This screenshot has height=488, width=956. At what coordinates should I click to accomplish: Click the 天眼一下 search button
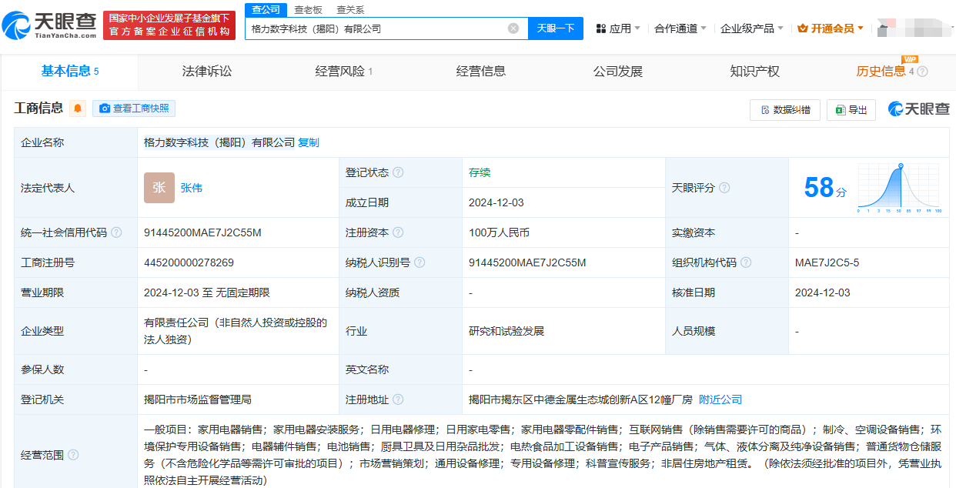pyautogui.click(x=556, y=28)
